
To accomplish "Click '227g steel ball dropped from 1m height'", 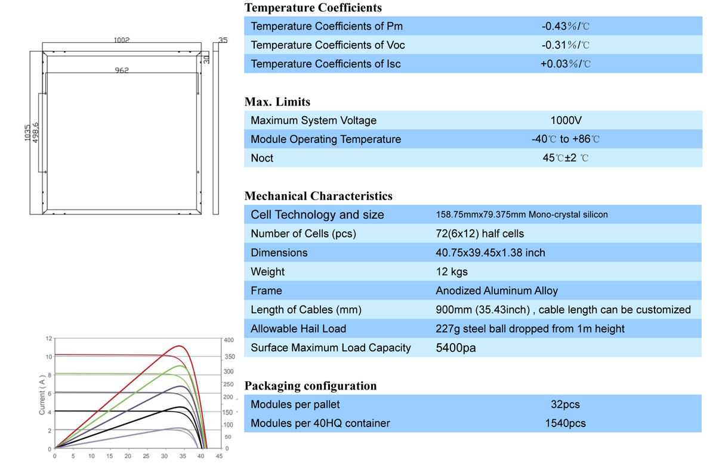I will click(530, 329).
